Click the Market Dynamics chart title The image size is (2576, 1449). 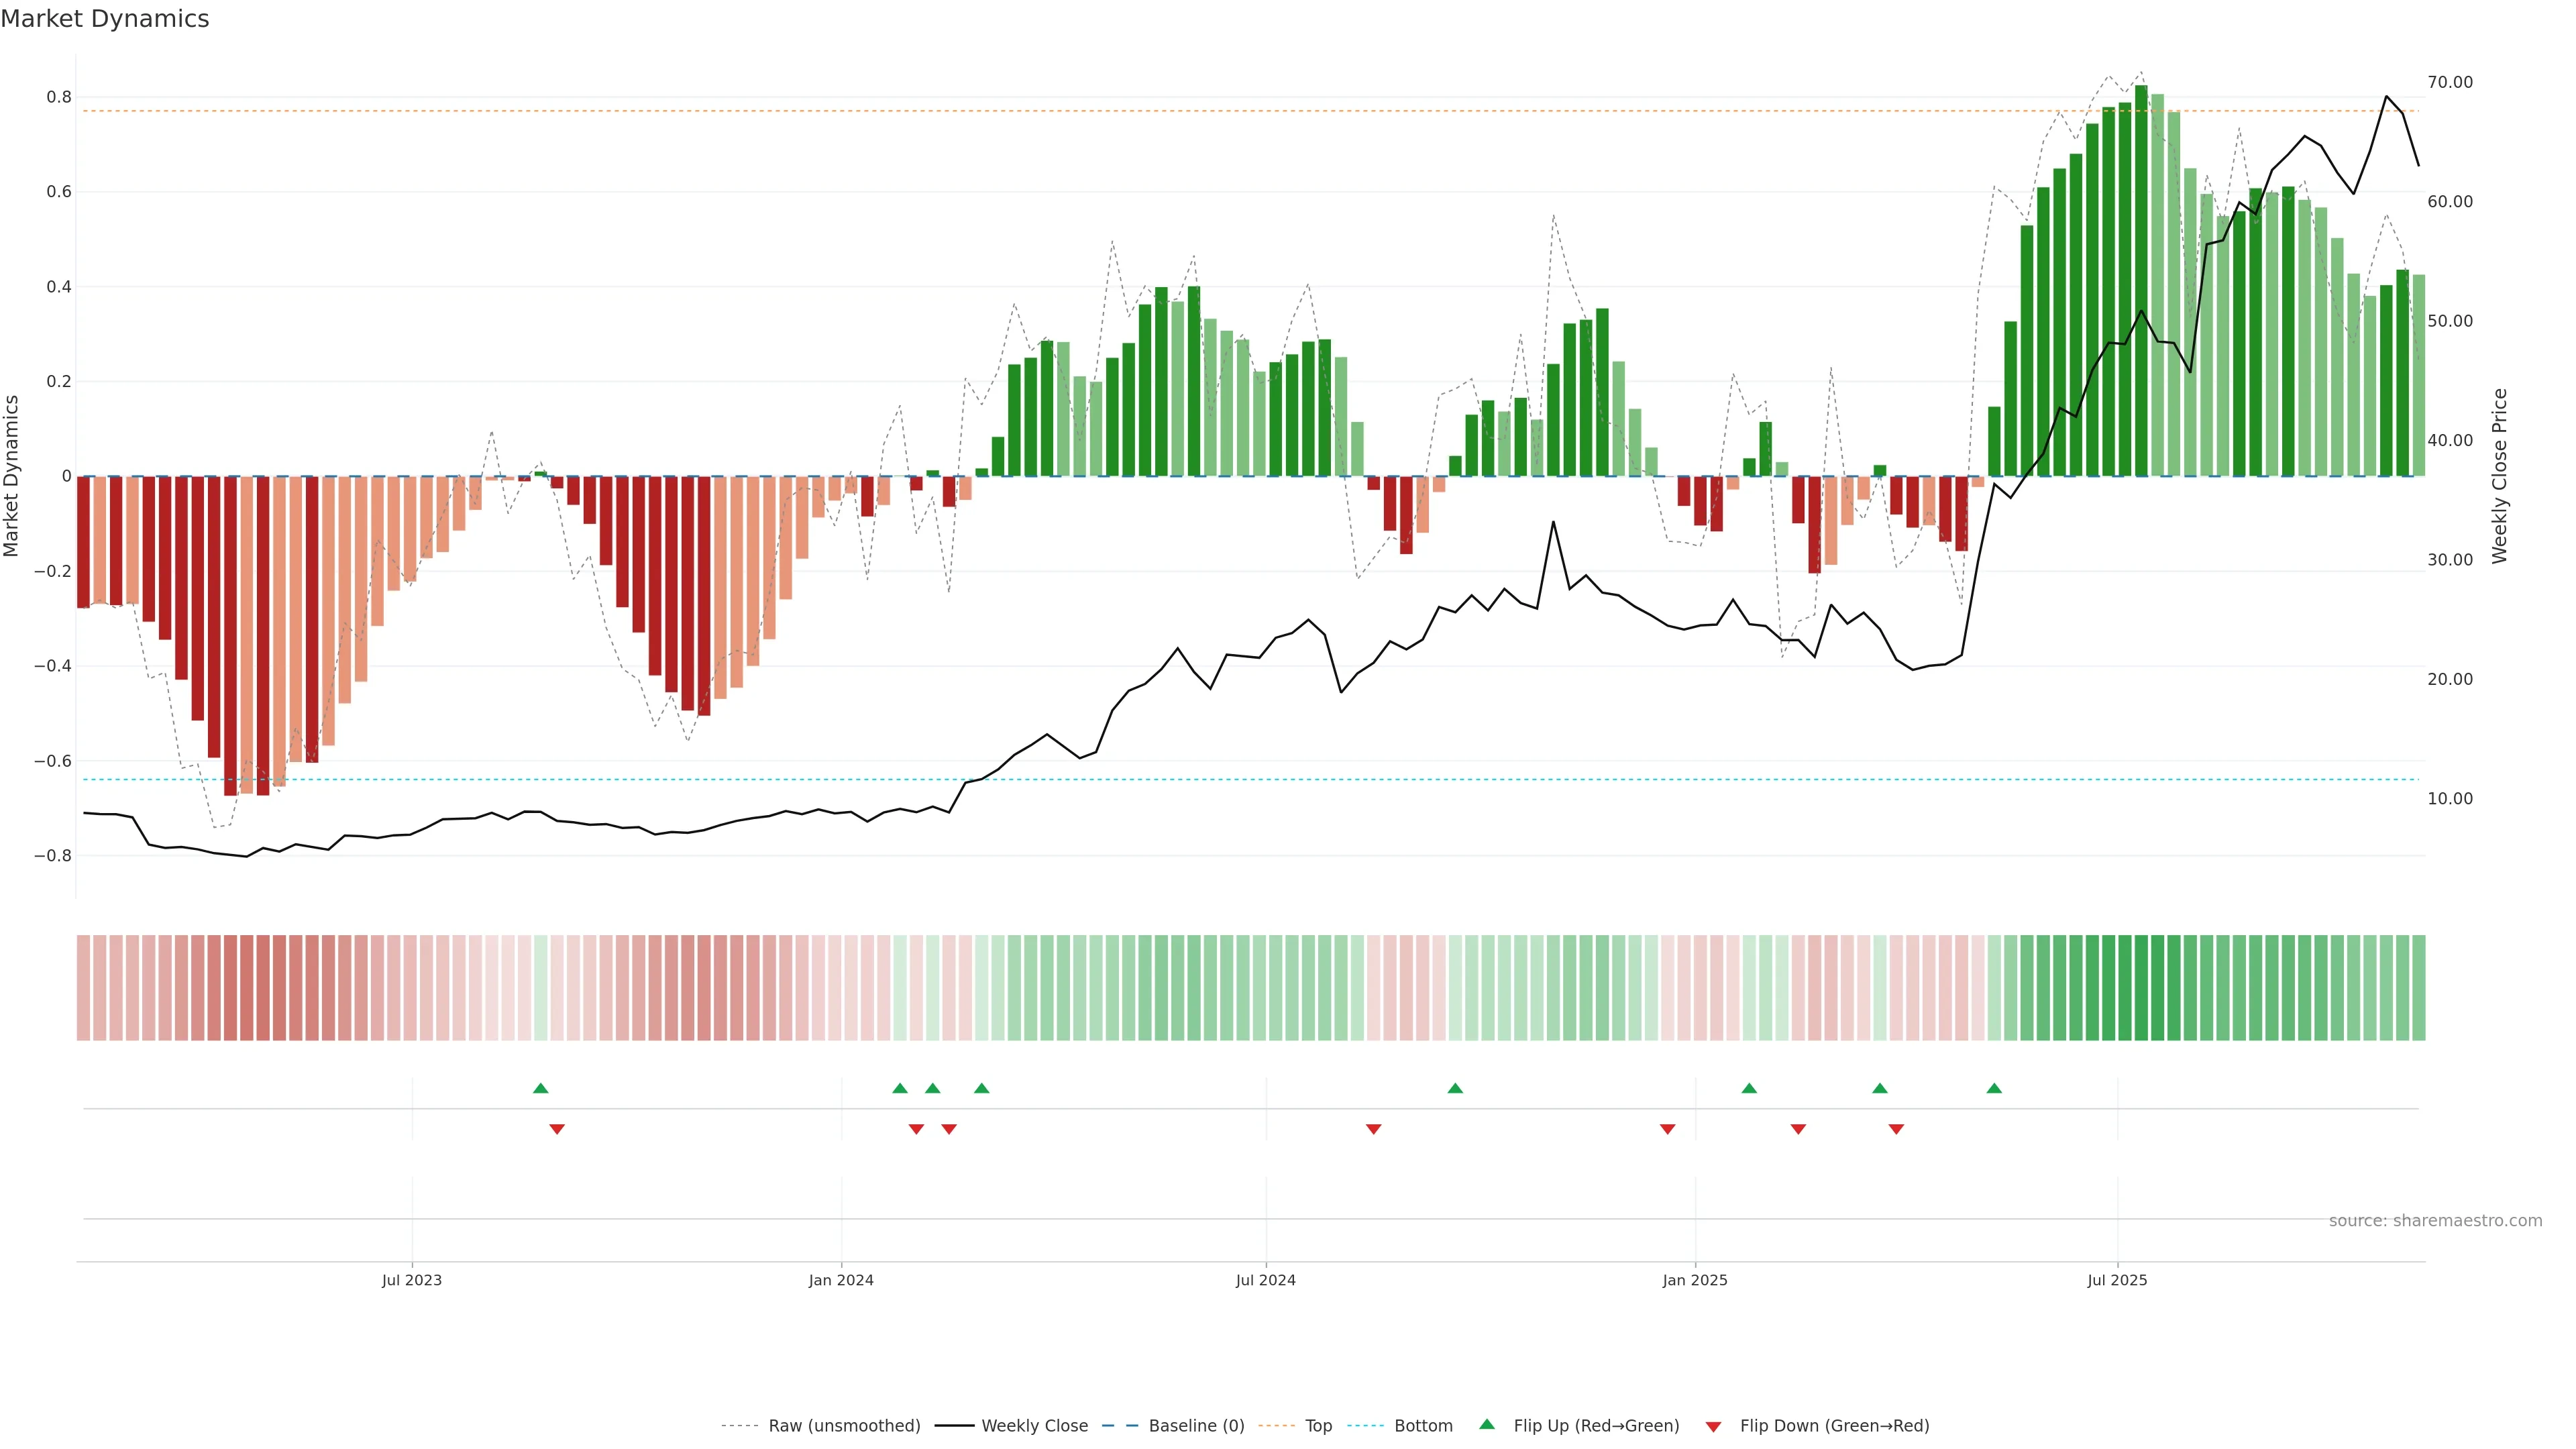tap(105, 19)
